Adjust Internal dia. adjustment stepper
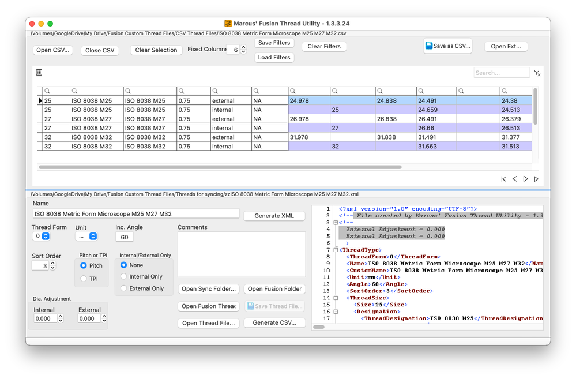The image size is (576, 379). [x=61, y=318]
